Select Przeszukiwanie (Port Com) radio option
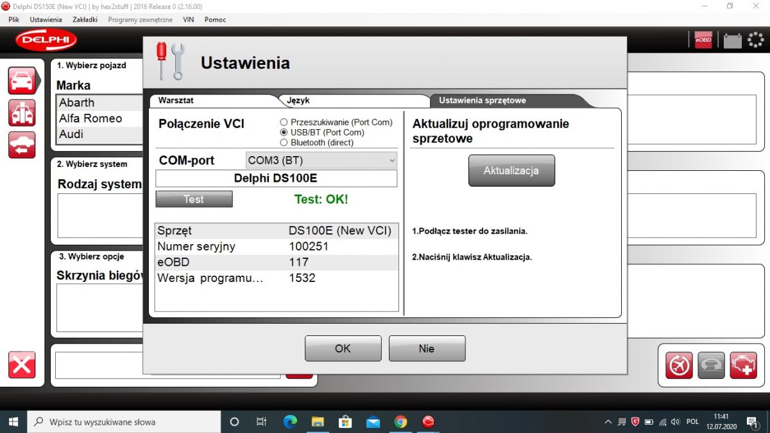 point(284,122)
